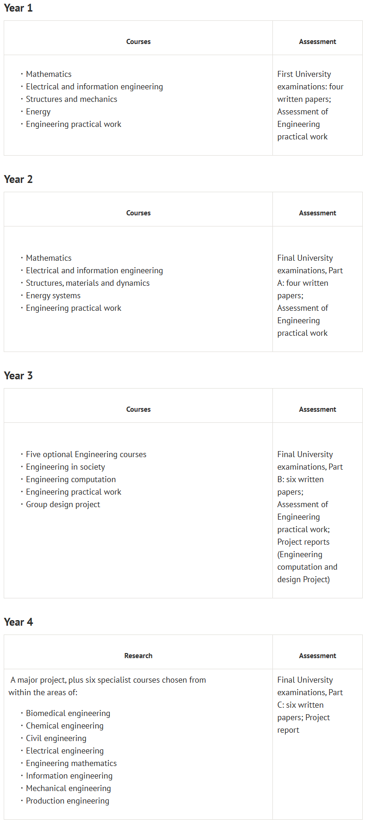Screen dimensions: 366x823
Task: Click "Production engineering" list item
Action: [x=68, y=801]
